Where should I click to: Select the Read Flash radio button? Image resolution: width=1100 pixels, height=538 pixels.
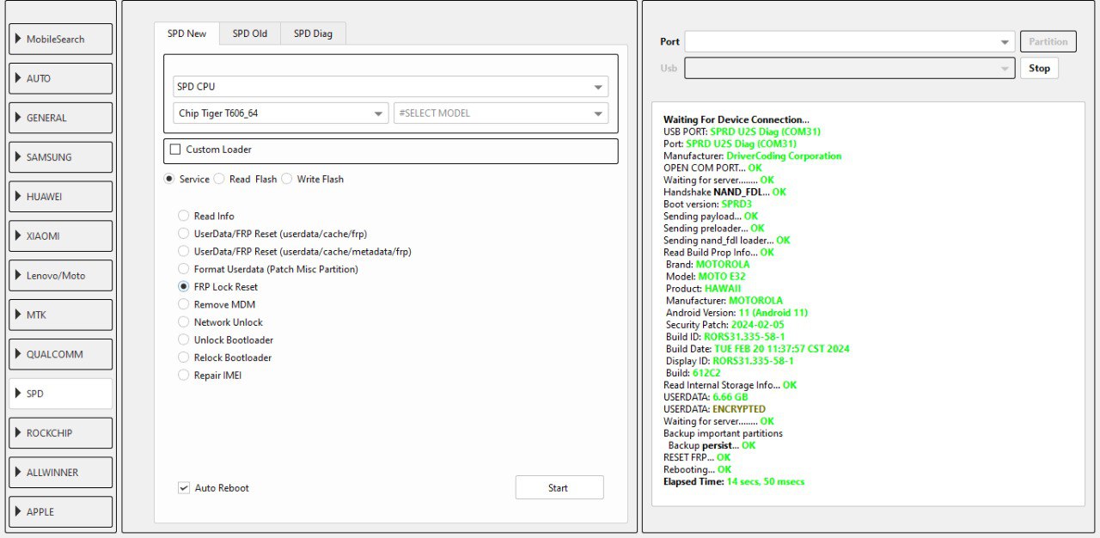click(245, 179)
